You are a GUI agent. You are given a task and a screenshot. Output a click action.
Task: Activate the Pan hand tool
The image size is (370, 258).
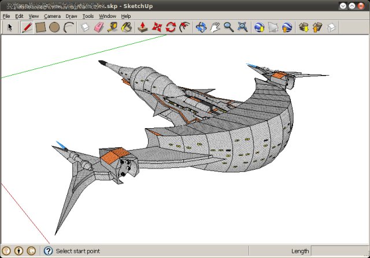coord(215,27)
